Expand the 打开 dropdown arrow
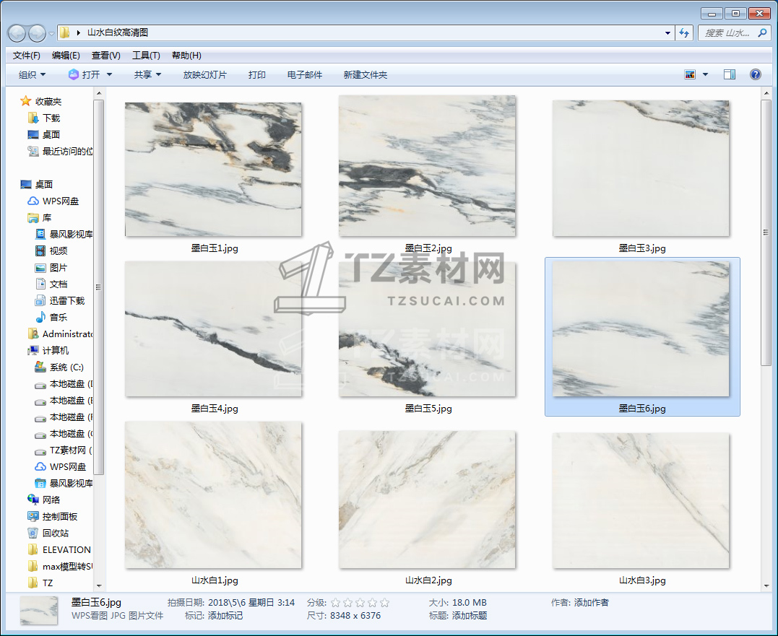This screenshot has width=778, height=636. 110,75
